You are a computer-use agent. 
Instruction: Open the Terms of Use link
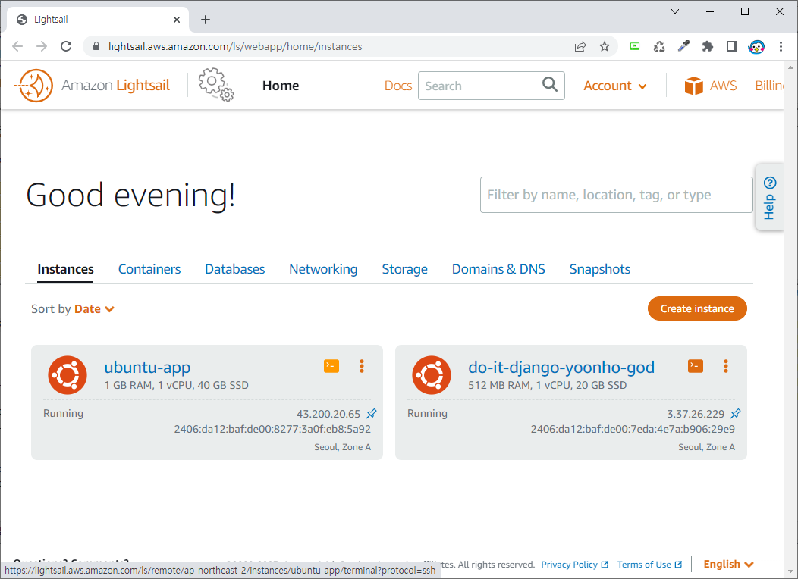649,565
